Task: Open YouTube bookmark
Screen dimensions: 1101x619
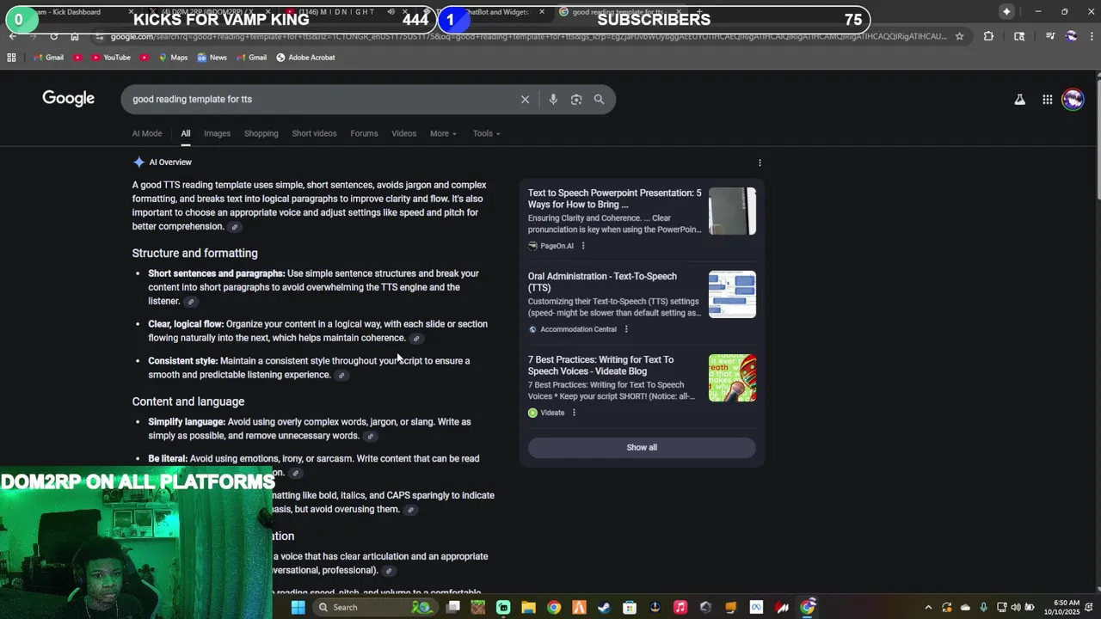Action: [110, 58]
